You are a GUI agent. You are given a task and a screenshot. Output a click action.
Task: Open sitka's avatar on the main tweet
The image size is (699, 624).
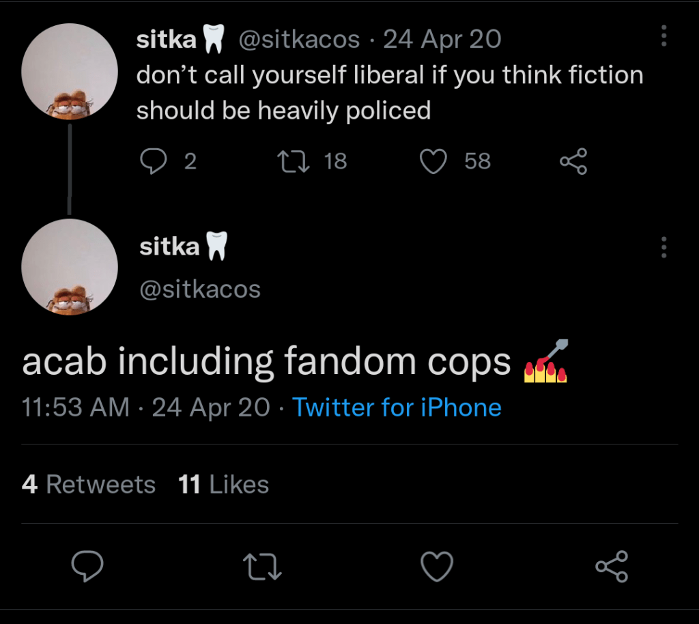(70, 267)
